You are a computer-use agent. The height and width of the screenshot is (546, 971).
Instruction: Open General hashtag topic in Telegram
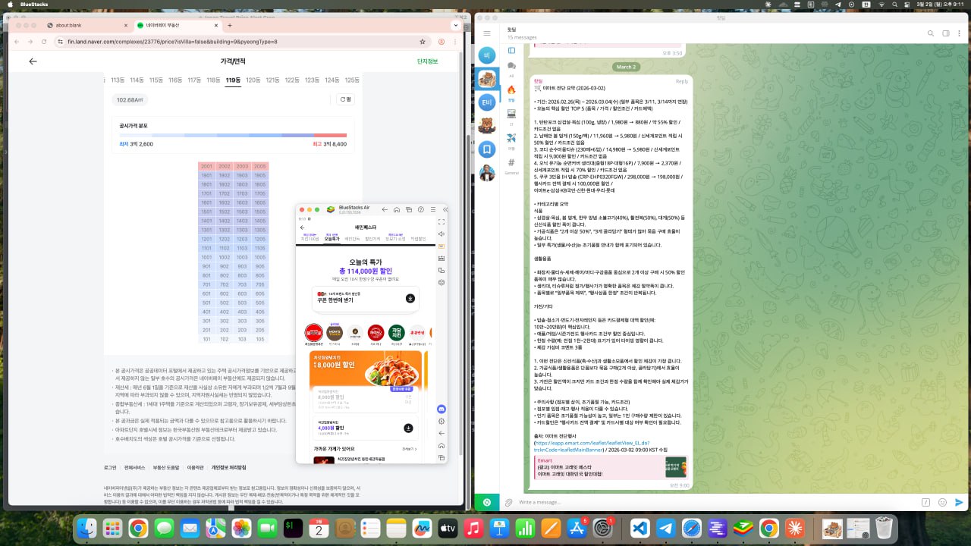511,165
